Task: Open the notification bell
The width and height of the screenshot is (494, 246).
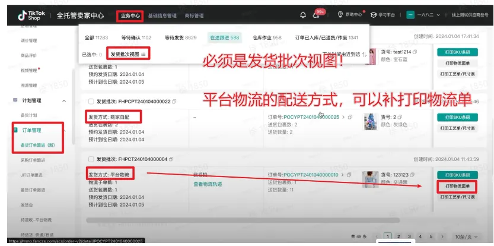Action: tap(303, 15)
